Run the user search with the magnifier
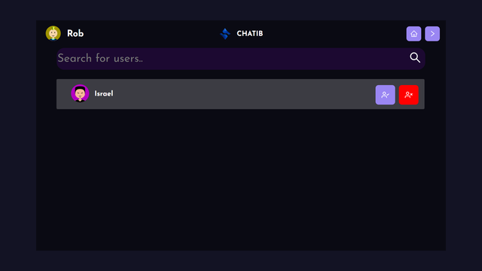This screenshot has width=482, height=271. tap(415, 57)
